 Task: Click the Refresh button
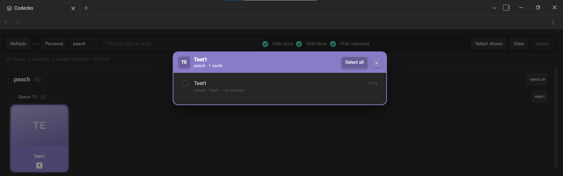pos(18,44)
